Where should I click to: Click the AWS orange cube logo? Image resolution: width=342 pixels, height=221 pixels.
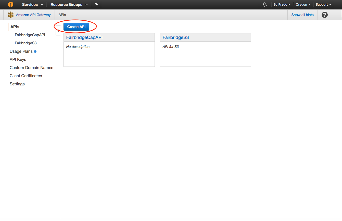click(x=10, y=5)
